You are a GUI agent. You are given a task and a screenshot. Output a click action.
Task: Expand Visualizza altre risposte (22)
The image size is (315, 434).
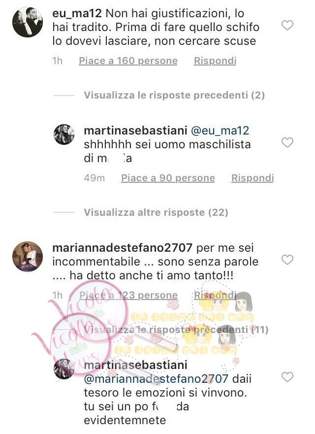(156, 213)
